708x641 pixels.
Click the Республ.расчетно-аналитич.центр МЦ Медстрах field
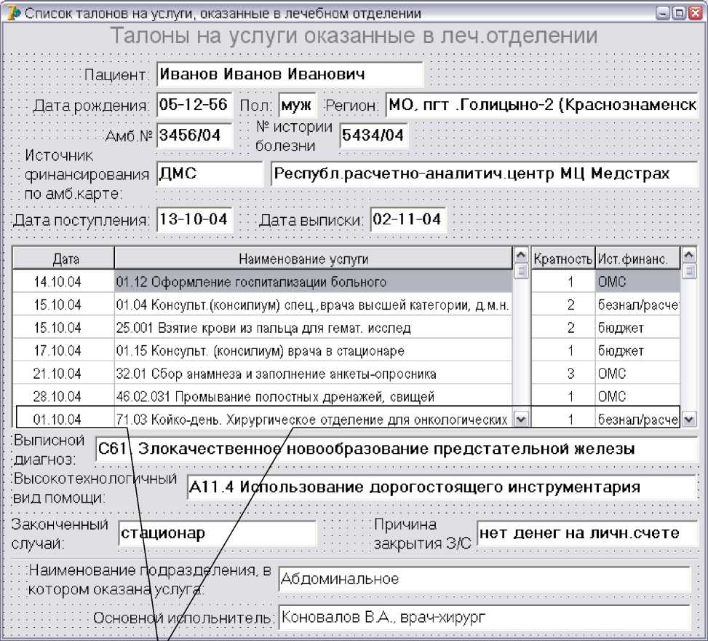click(x=485, y=173)
